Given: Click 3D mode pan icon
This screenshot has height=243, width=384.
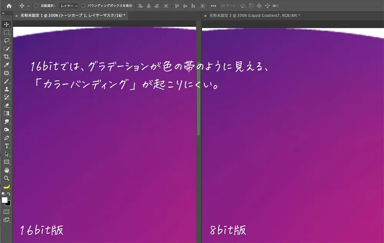Looking at the screenshot, I should pyautogui.click(x=259, y=6).
